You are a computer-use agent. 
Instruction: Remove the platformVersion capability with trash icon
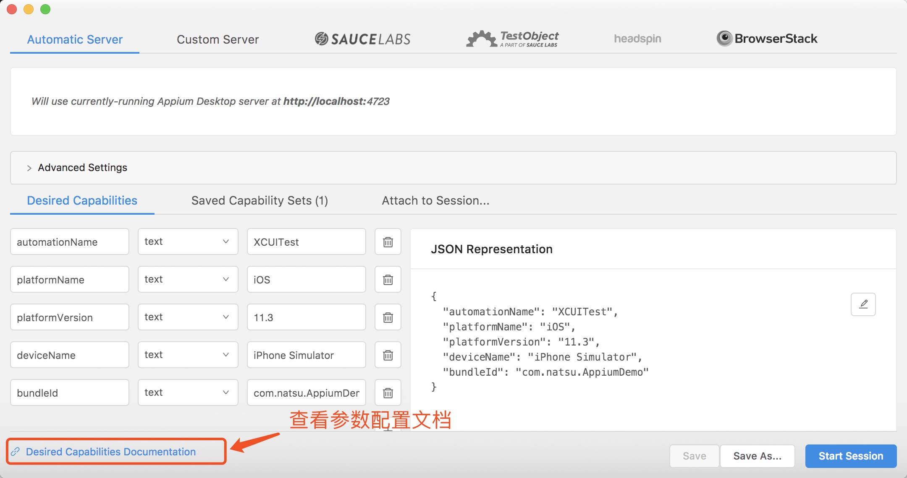(x=388, y=317)
